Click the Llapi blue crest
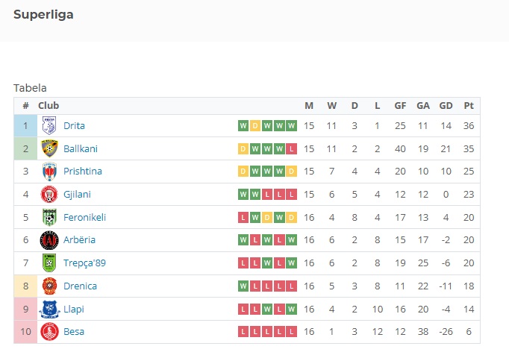 click(x=49, y=309)
